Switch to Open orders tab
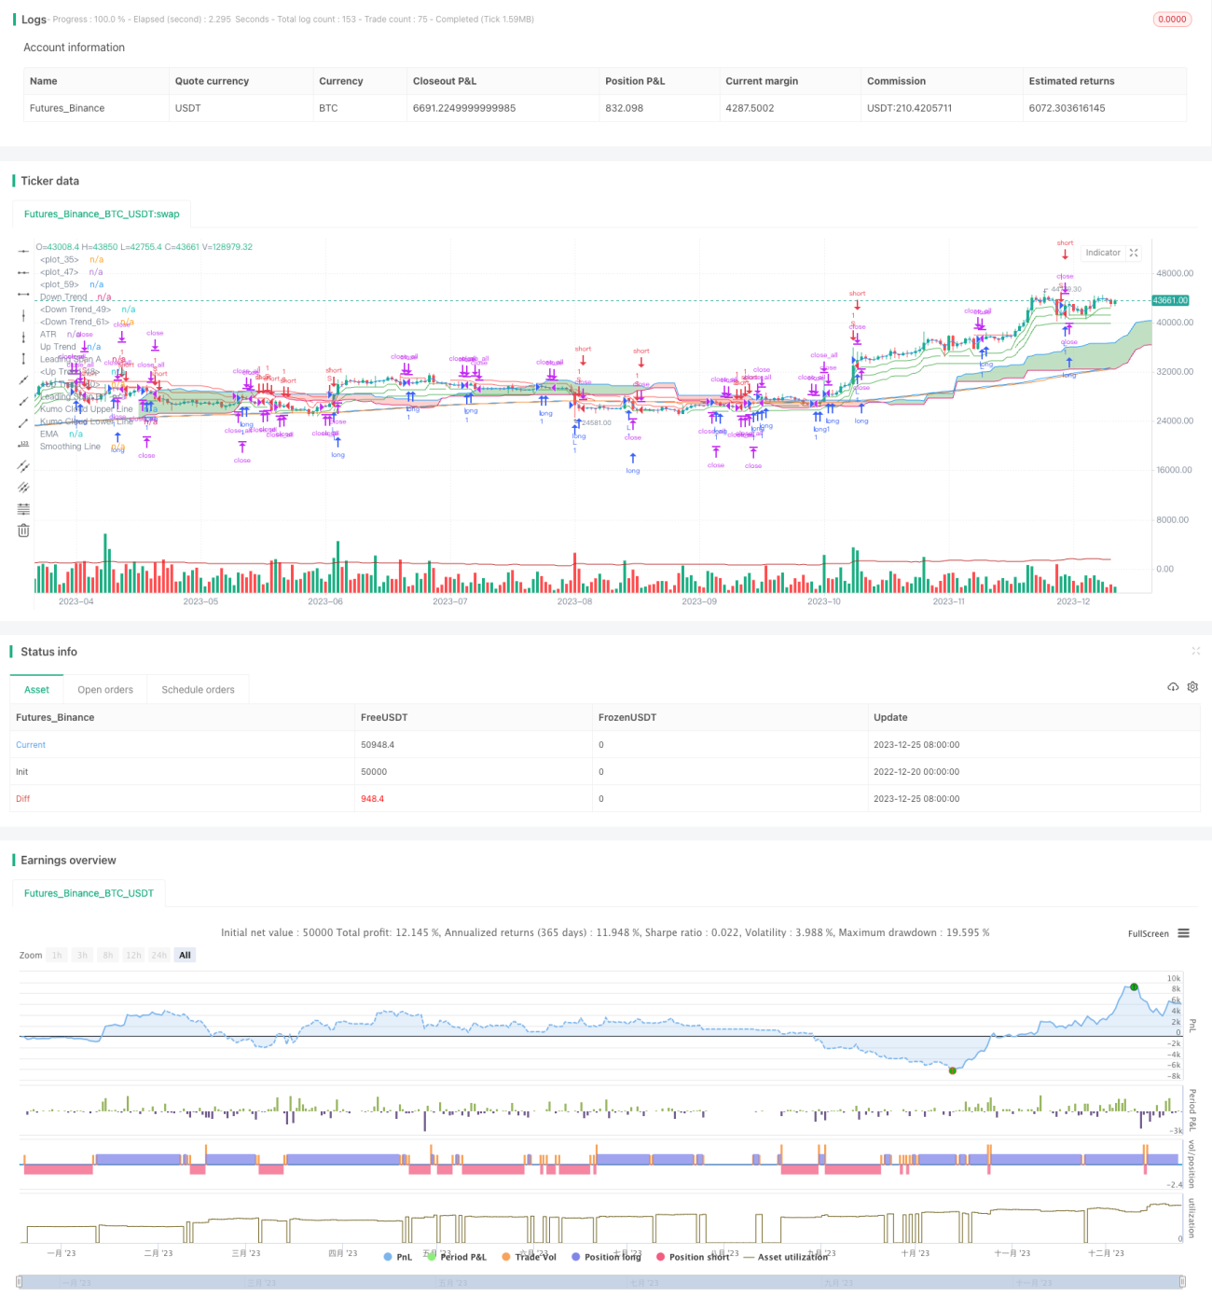Screen dimensions: 1212x1310 coord(105,690)
